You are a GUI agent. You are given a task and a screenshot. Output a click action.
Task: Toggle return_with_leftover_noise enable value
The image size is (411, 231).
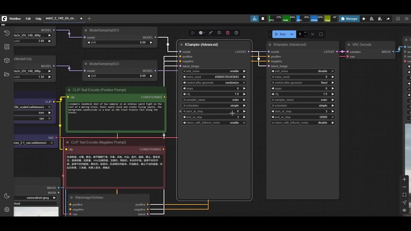pos(214,123)
